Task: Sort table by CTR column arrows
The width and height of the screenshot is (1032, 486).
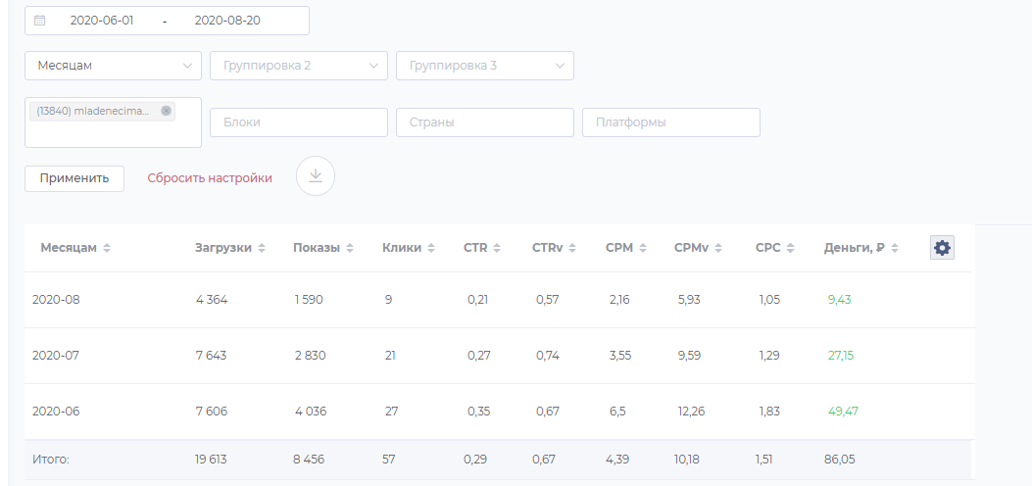Action: [x=497, y=248]
